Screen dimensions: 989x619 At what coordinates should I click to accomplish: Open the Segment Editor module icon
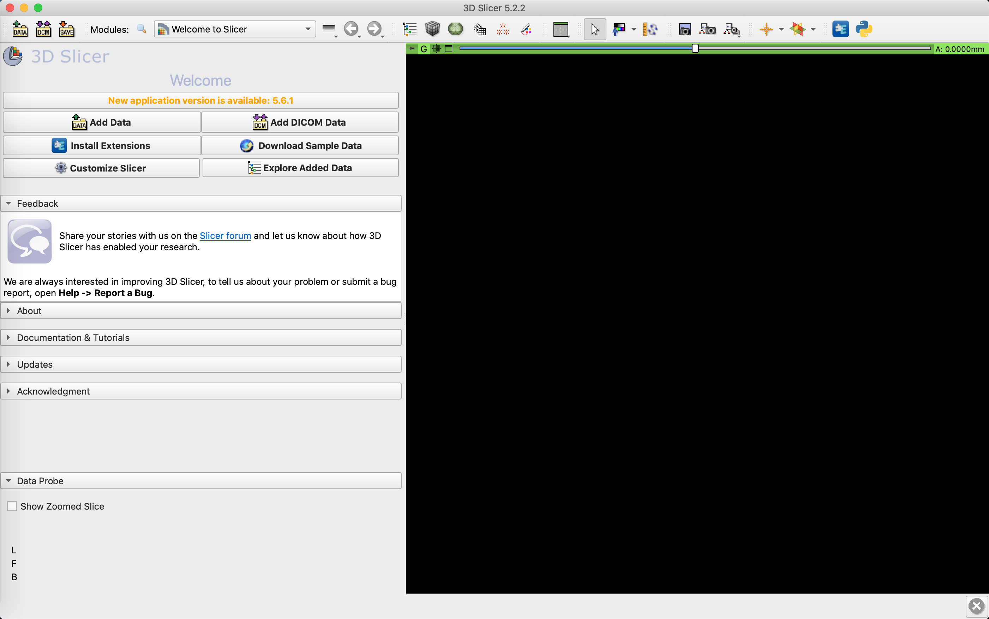(526, 29)
